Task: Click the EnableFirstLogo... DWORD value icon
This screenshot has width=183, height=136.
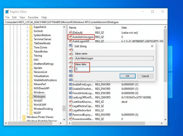Action: [x=70, y=84]
